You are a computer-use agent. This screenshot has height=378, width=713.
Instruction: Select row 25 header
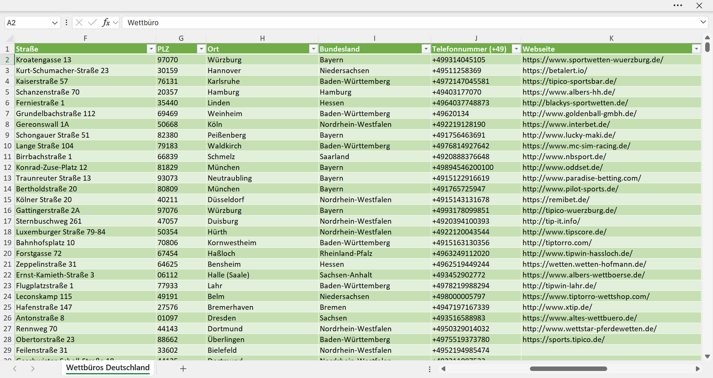7,307
